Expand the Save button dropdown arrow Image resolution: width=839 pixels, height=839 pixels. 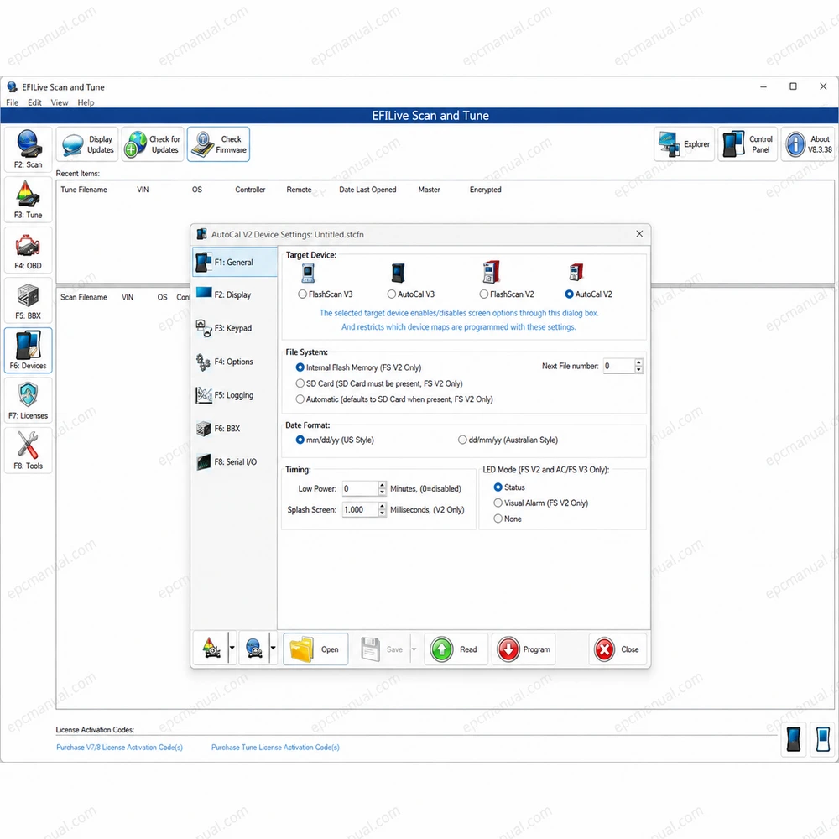pos(414,649)
